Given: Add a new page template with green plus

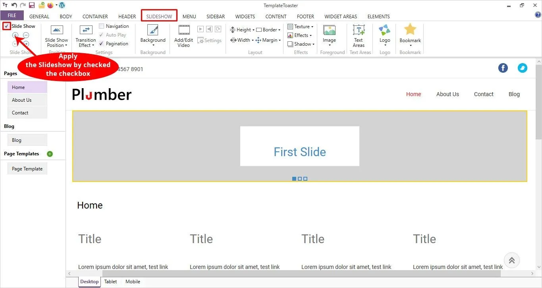Looking at the screenshot, I should (x=50, y=154).
